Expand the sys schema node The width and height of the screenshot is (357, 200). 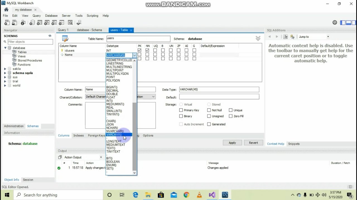pyautogui.click(x=5, y=77)
